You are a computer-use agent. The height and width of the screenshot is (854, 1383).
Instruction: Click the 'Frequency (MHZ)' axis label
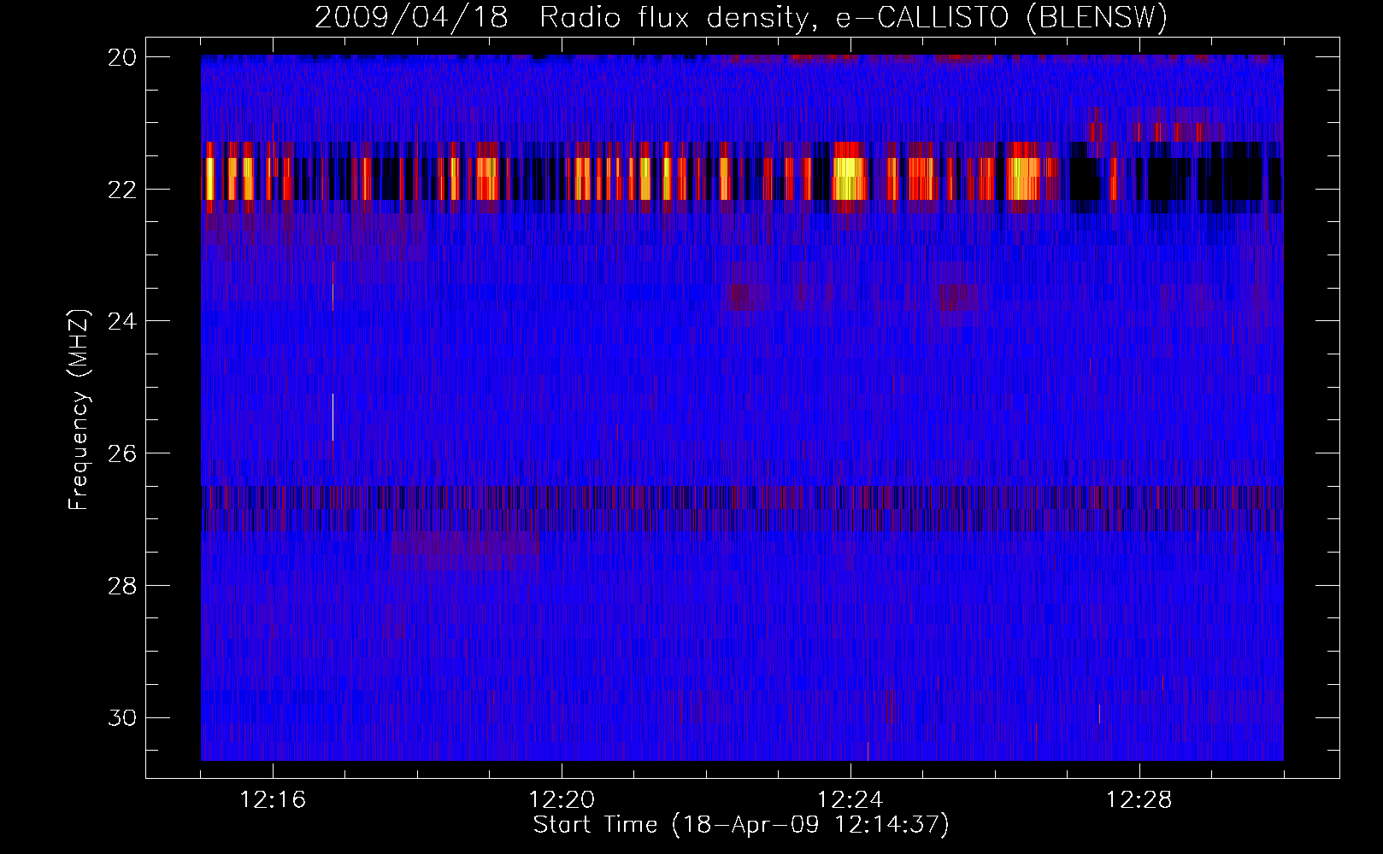pyautogui.click(x=78, y=410)
